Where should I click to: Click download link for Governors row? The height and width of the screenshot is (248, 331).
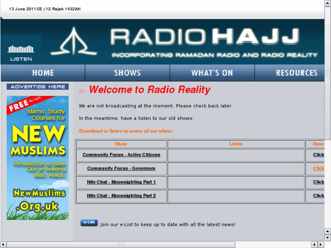(x=319, y=168)
